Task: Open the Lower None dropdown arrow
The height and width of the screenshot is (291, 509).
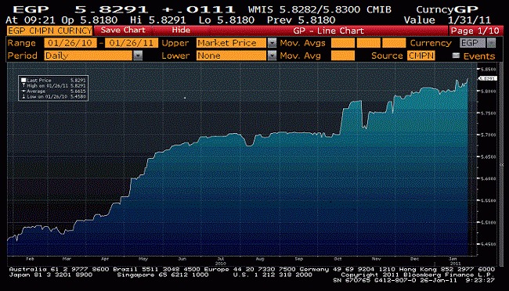Action: [272, 56]
